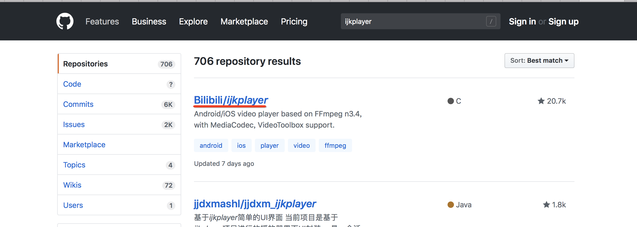This screenshot has width=637, height=227.
Task: Click the C language color dot
Action: (x=450, y=101)
